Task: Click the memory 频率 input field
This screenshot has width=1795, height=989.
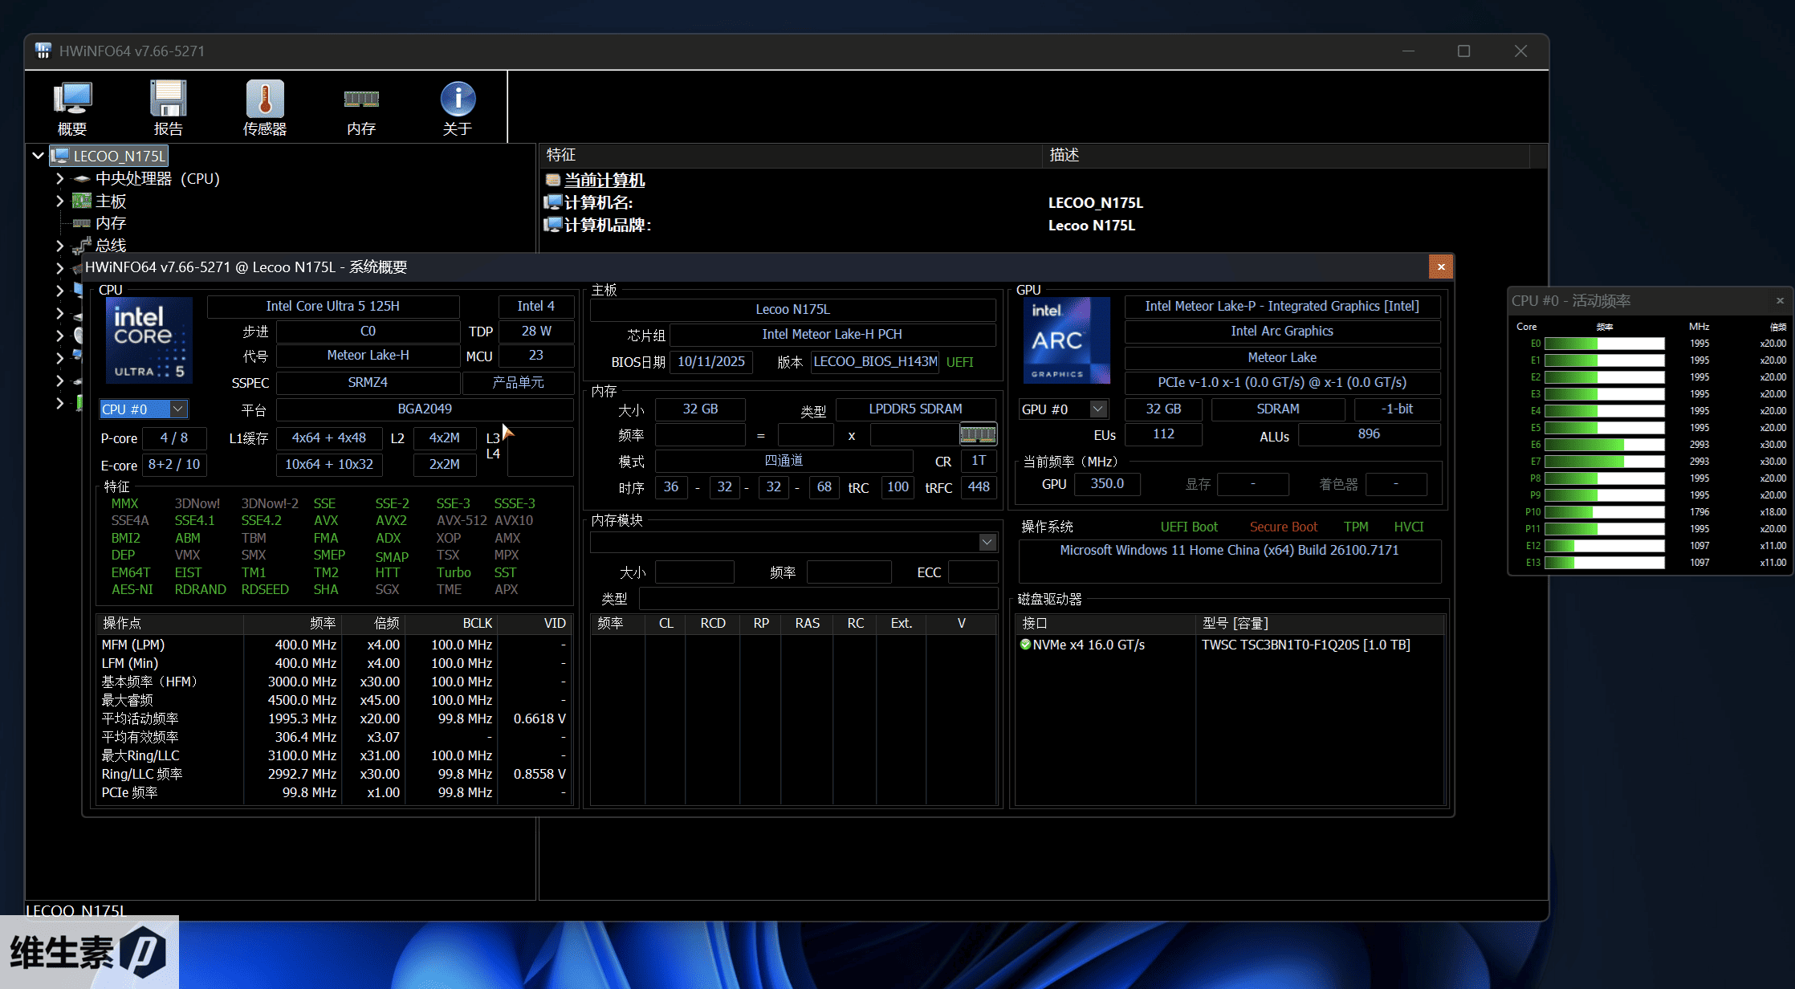Action: pyautogui.click(x=700, y=434)
